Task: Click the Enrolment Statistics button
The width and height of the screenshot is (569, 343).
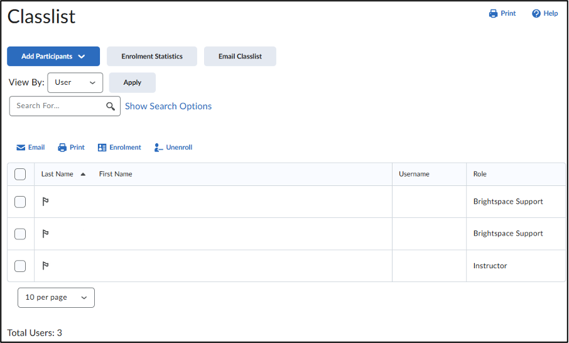Action: [x=152, y=57]
